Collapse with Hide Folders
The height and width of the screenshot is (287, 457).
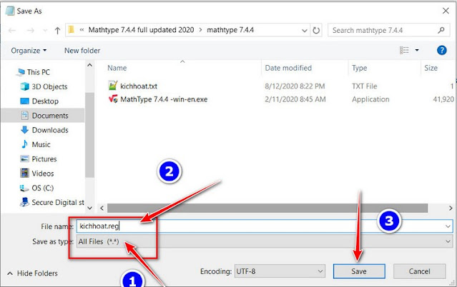(32, 273)
